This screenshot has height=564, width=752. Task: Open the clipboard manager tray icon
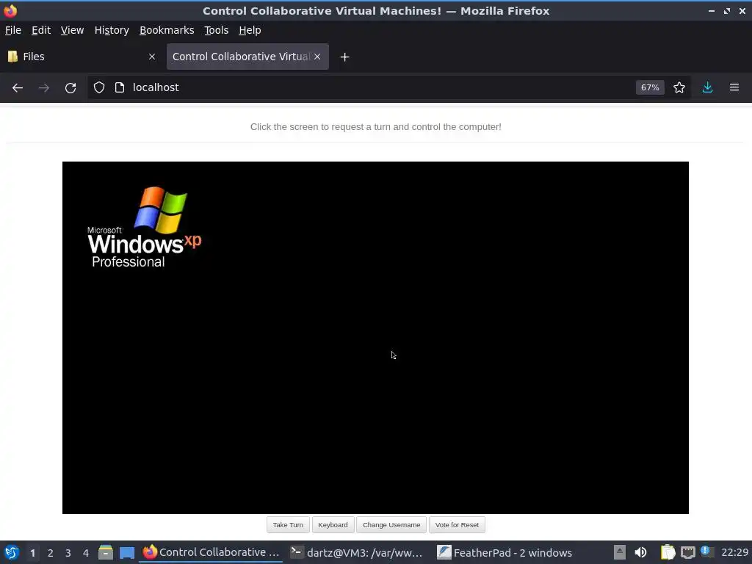click(x=668, y=552)
